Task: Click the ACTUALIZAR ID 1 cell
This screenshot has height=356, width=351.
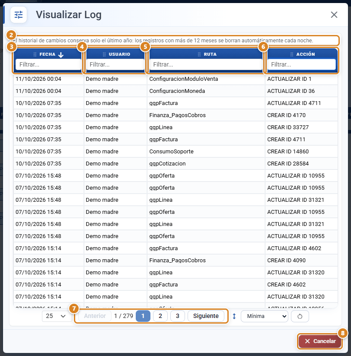Action: [301, 79]
